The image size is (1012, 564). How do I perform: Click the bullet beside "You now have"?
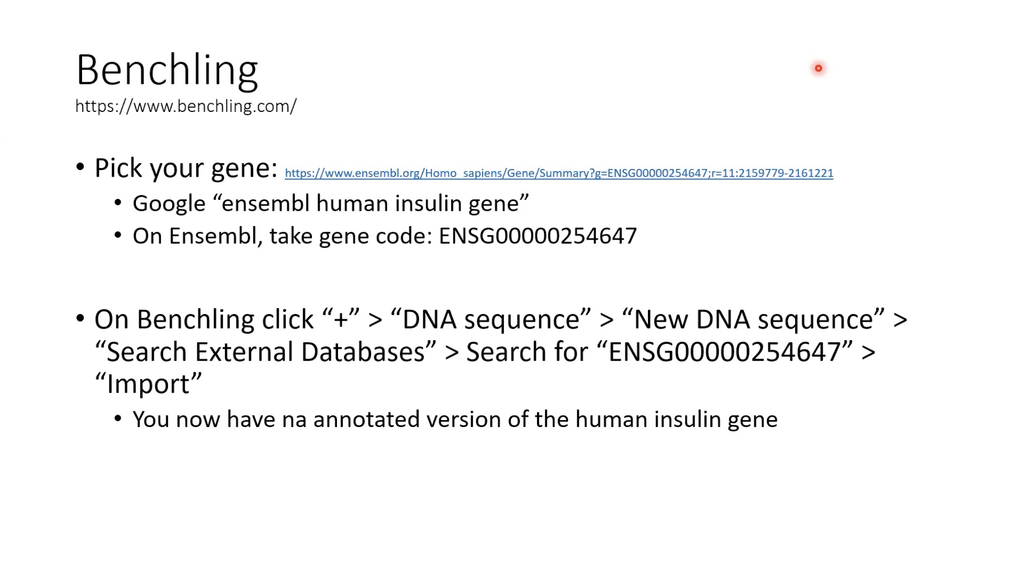pos(118,419)
